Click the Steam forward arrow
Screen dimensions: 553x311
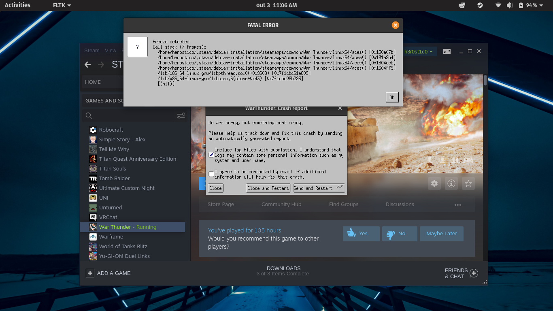pyautogui.click(x=101, y=65)
